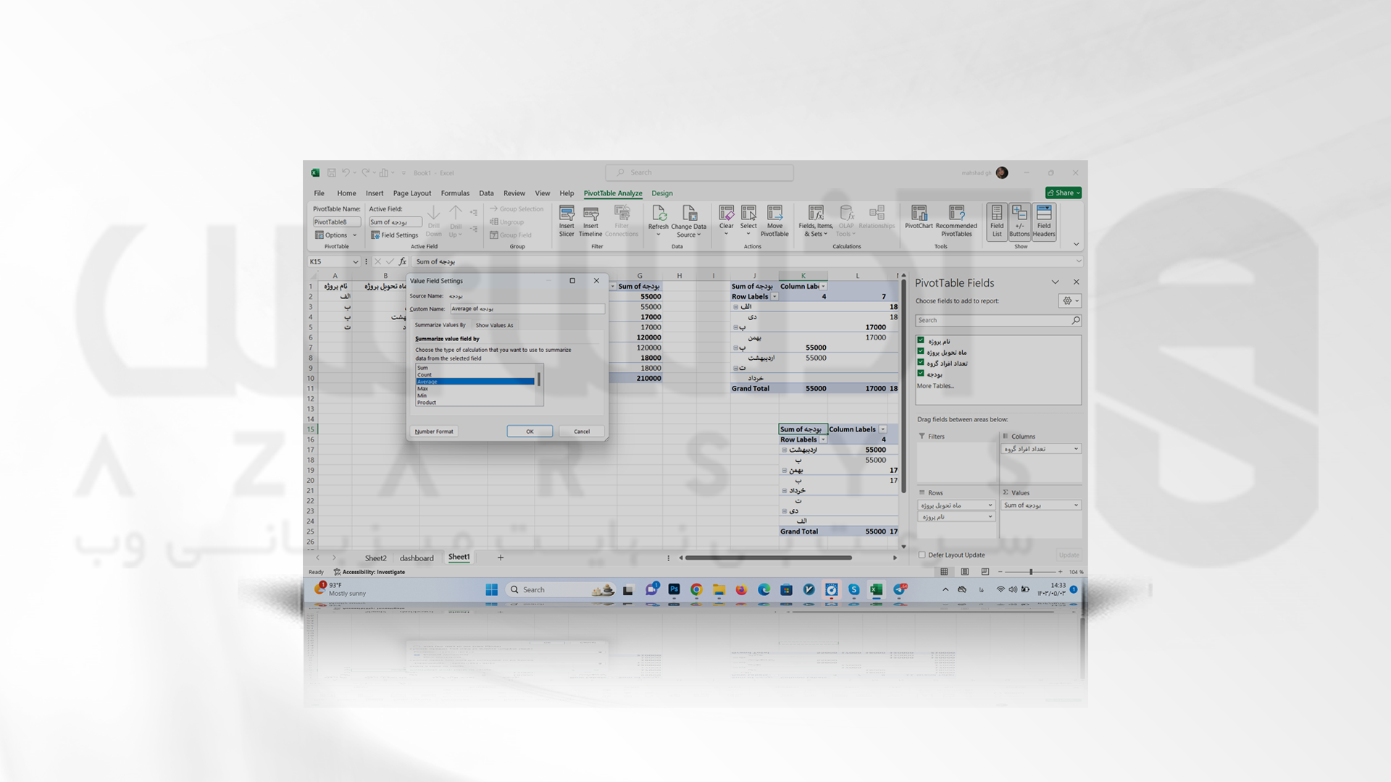Add a new sheet with plus icon
Viewport: 1391px width, 782px height.
pyautogui.click(x=501, y=558)
